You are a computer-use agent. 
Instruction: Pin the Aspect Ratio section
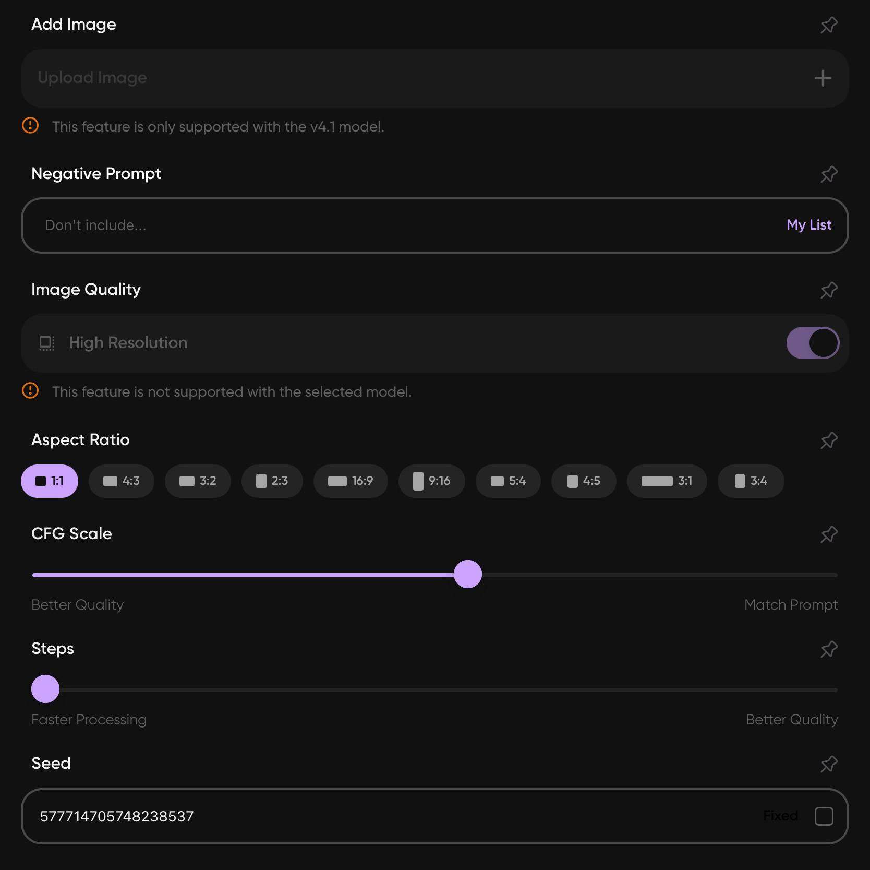click(829, 440)
